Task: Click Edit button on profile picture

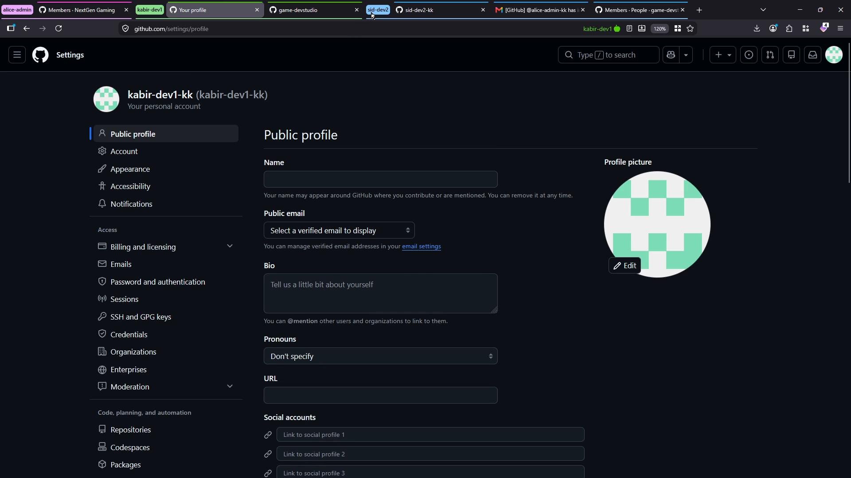Action: coord(625,266)
